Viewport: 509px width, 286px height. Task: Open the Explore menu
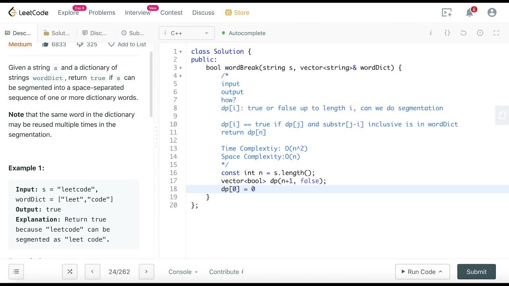(x=68, y=13)
